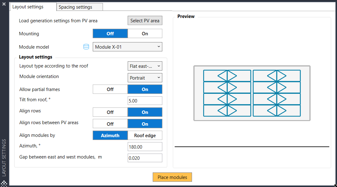
Task: Click the 'Module model' label
Action: [x=34, y=47]
